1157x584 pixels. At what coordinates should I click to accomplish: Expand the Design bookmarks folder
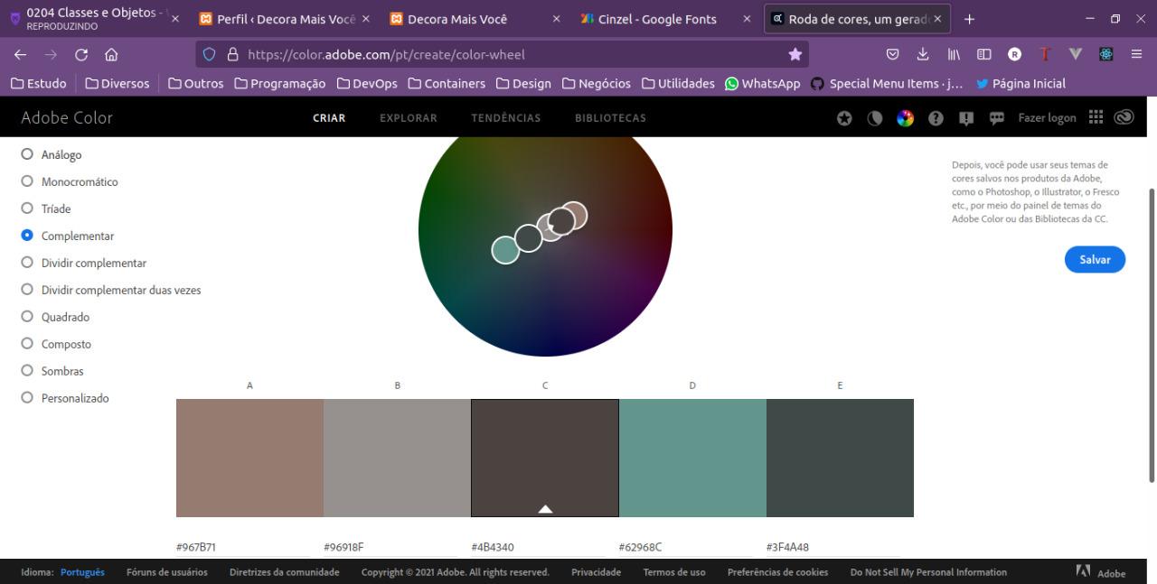pyautogui.click(x=522, y=83)
